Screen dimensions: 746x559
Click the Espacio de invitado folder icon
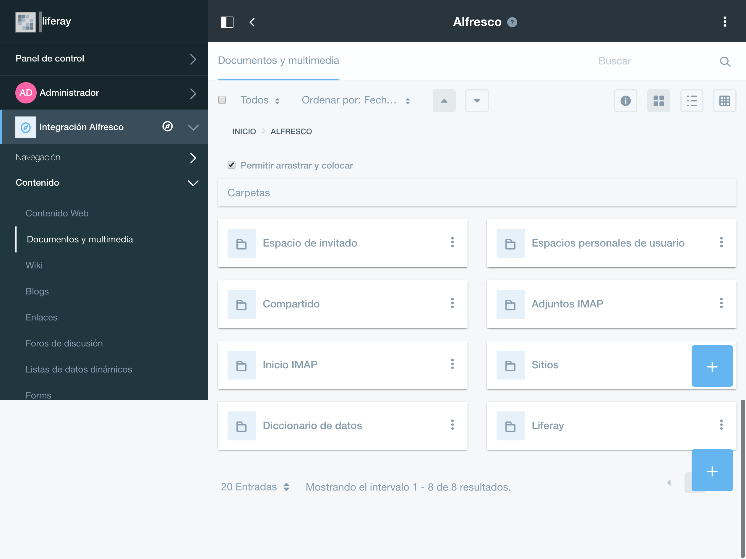coord(241,243)
